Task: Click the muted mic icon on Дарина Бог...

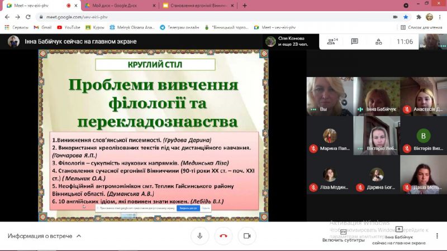Action: point(360,187)
